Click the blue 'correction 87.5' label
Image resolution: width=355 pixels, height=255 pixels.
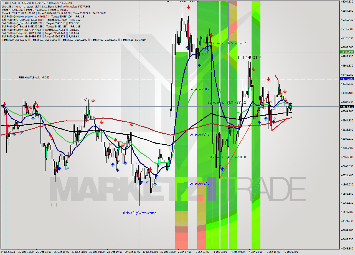(199, 183)
